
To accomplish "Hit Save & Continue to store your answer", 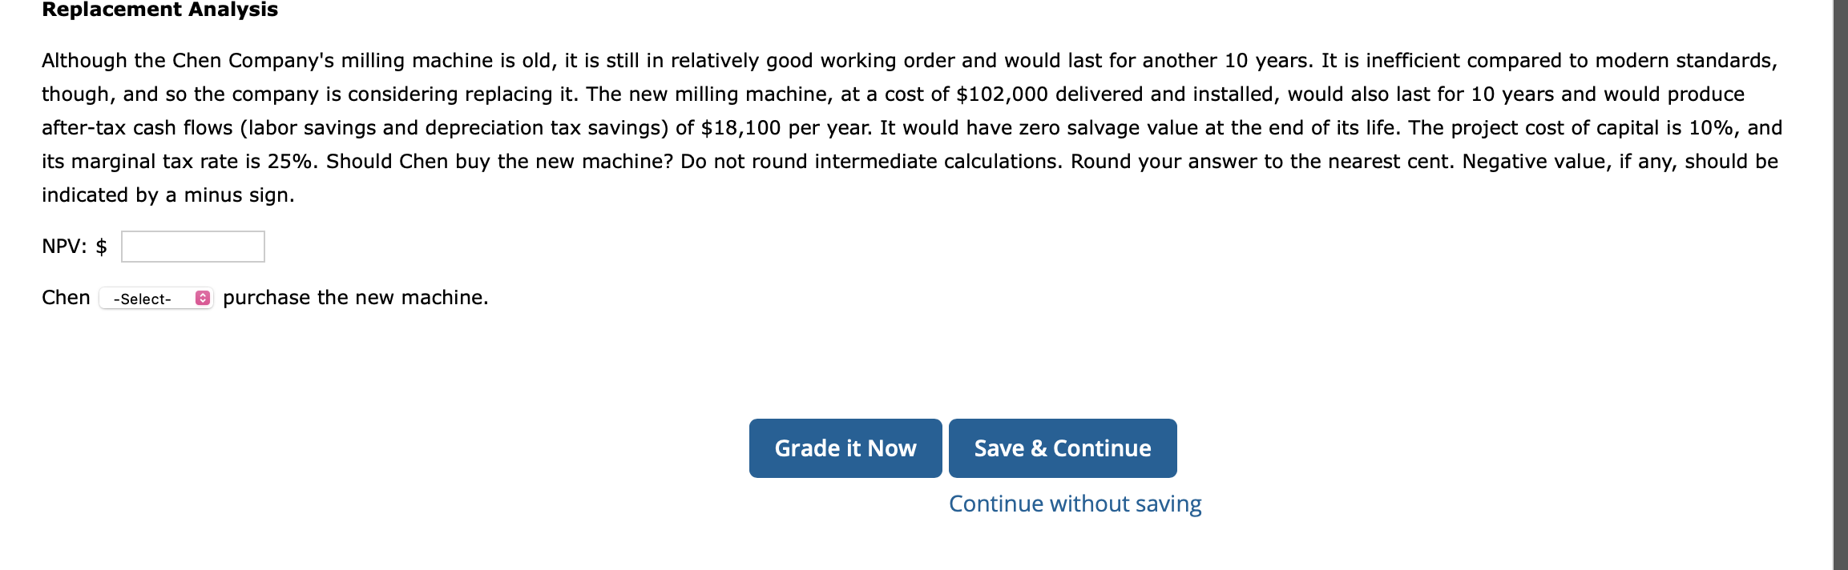I will [x=1062, y=448].
